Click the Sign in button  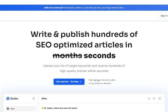tap(164, 16)
